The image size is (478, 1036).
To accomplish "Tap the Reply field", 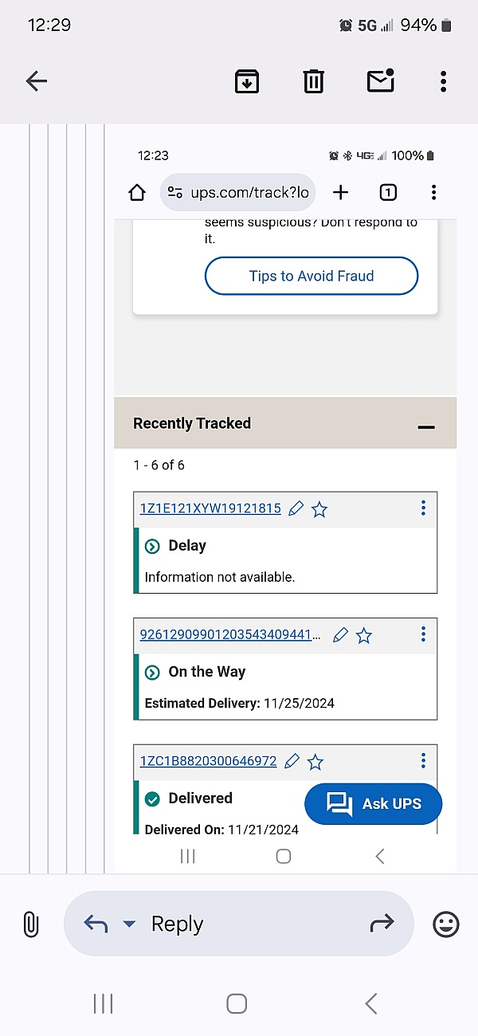I will click(239, 924).
